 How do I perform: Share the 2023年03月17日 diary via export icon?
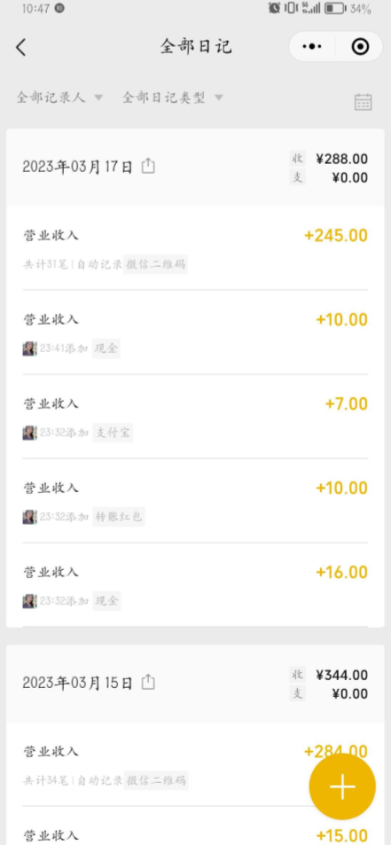(x=148, y=166)
